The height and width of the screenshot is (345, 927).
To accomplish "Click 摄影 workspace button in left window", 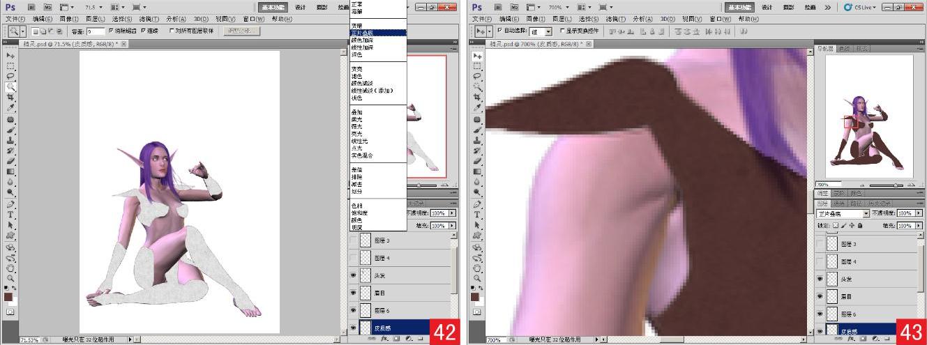I will pos(323,7).
